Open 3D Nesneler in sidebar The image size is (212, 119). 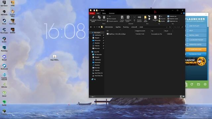(97, 55)
